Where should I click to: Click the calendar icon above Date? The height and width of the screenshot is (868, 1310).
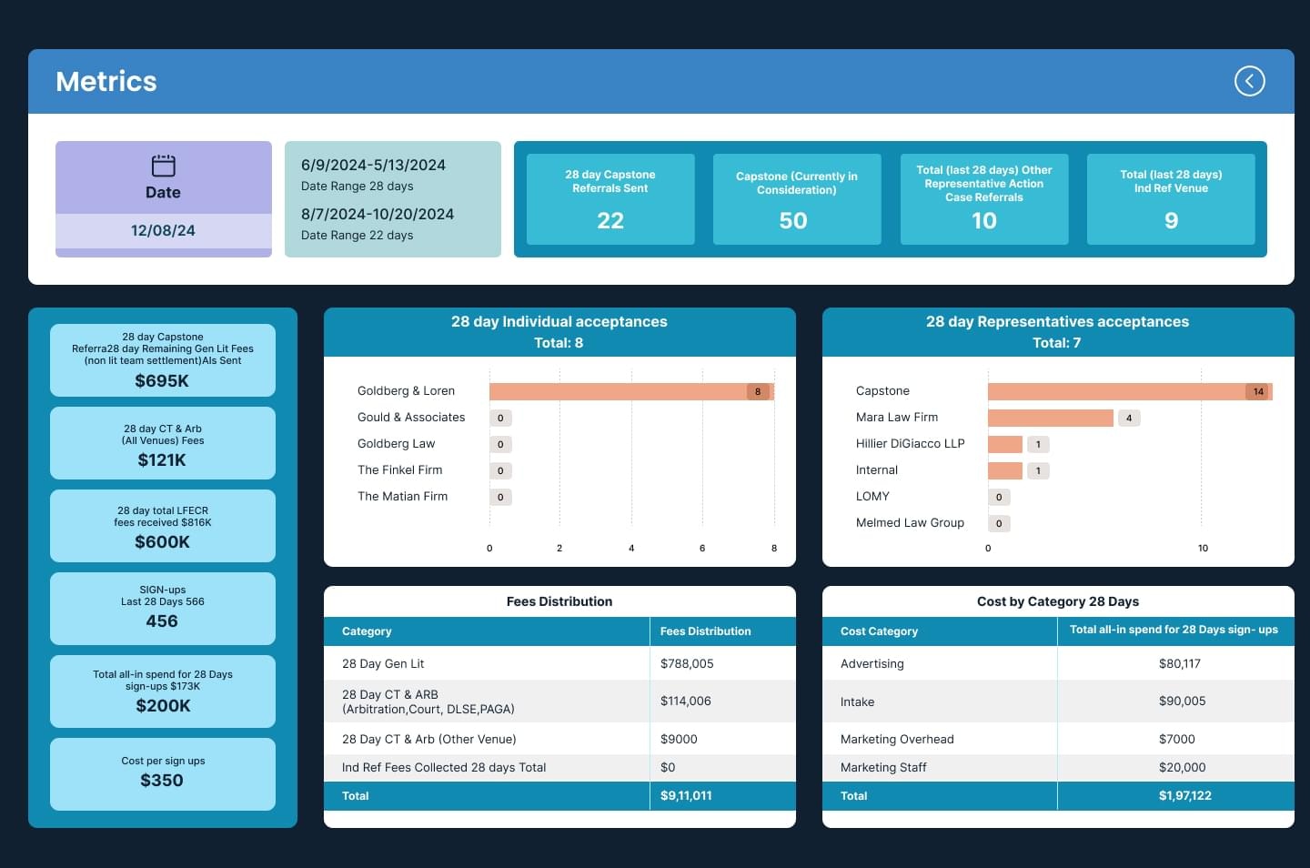(163, 166)
